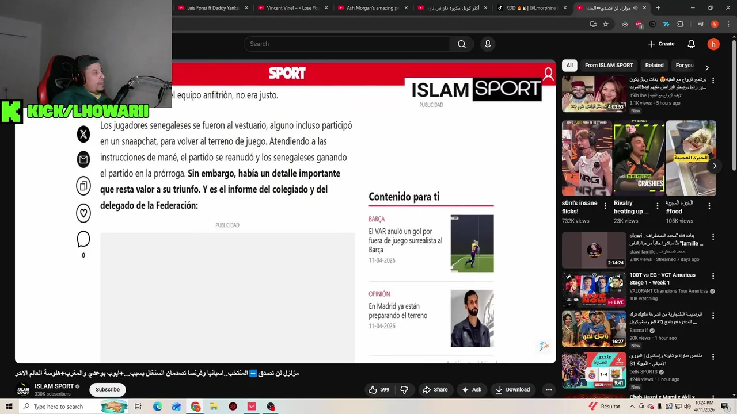Screen dimensions: 737x414
Task: Open the Ask AI button
Action: pos(472,390)
